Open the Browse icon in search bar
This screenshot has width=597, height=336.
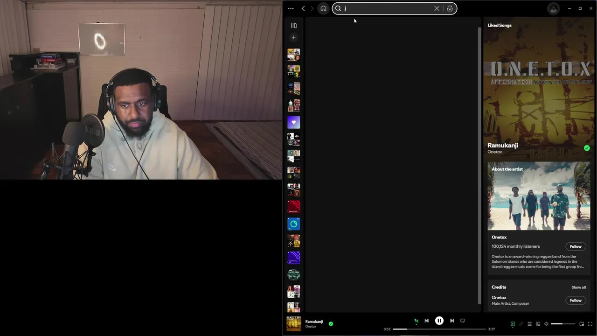450,8
